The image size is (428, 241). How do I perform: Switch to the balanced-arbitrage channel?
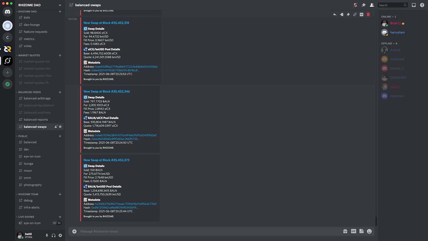click(x=37, y=98)
